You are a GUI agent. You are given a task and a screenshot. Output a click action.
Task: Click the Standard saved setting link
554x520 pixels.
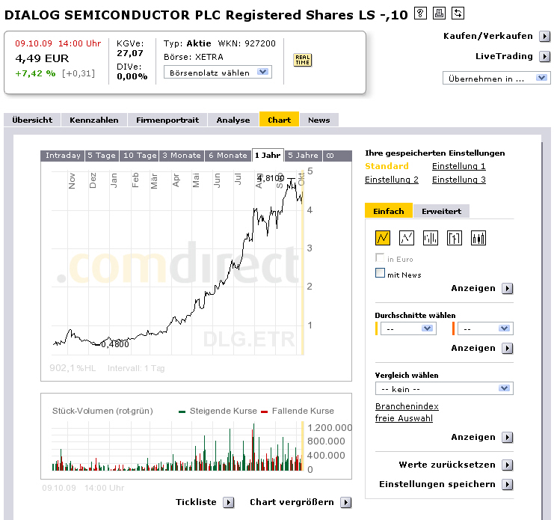tap(387, 166)
